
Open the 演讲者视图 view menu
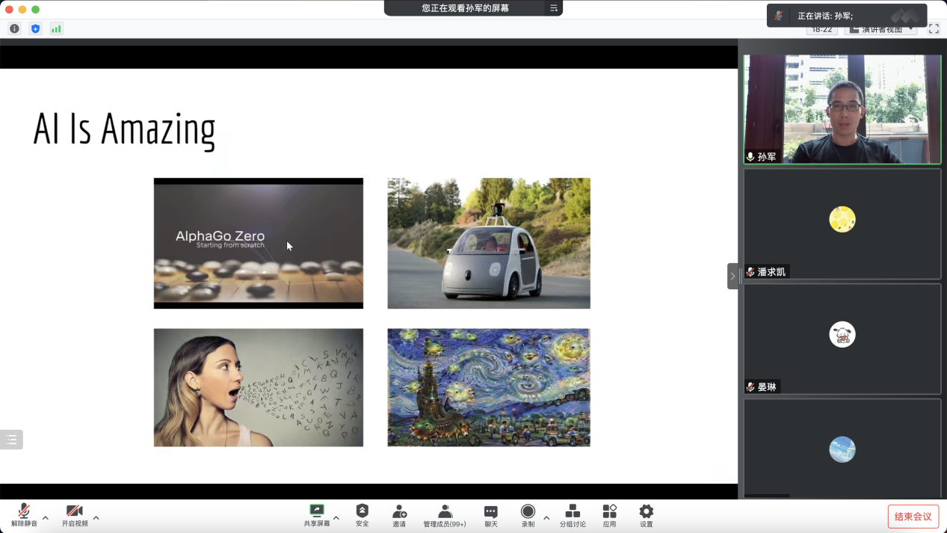[x=881, y=29]
